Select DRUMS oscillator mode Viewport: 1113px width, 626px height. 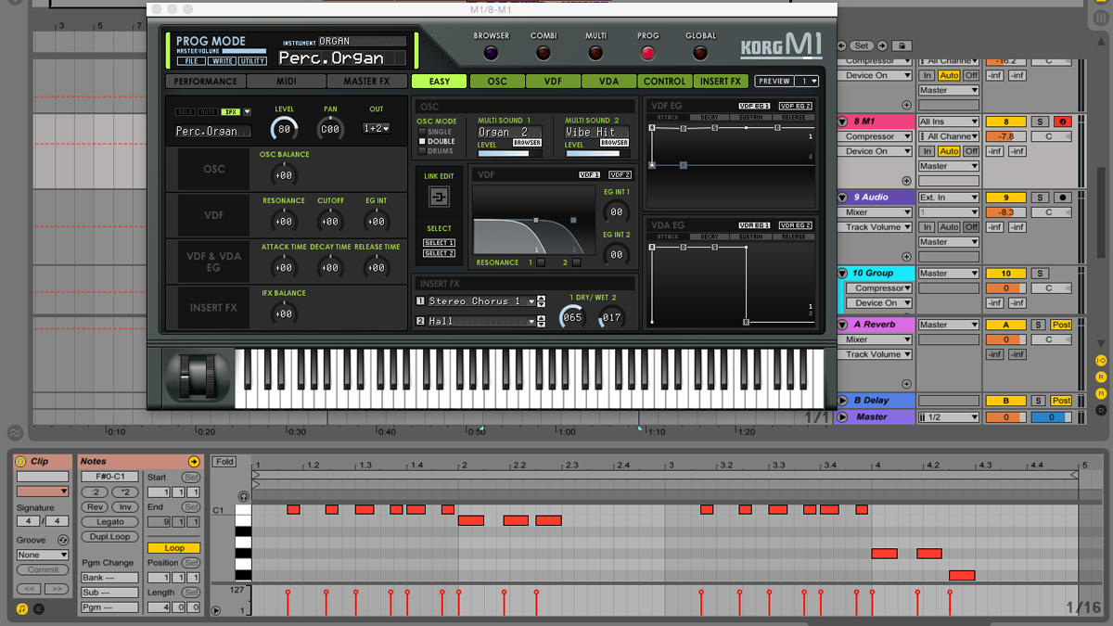(x=422, y=151)
